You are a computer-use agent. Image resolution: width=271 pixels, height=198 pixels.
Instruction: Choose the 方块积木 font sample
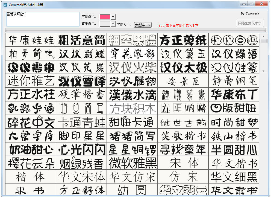132,108
